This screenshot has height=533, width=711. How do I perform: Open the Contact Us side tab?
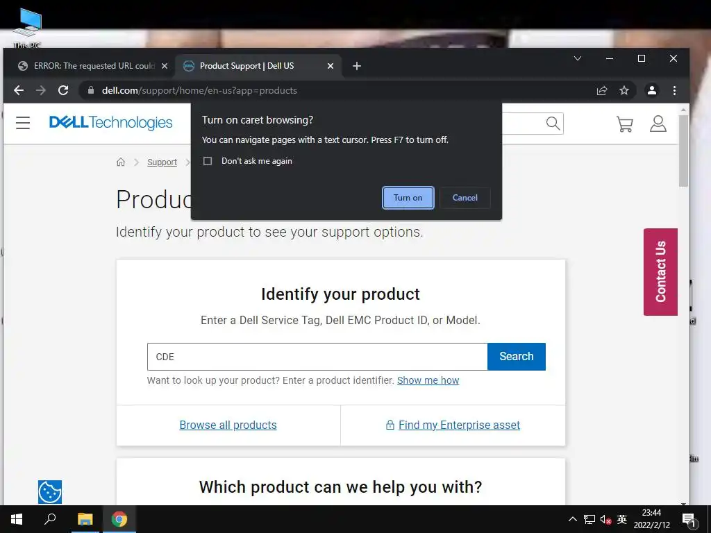pyautogui.click(x=660, y=272)
